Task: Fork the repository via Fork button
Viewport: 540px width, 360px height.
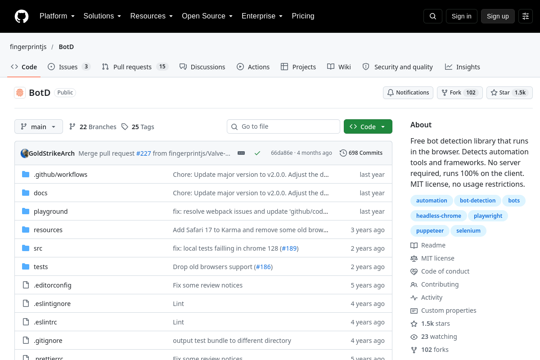Action: click(460, 93)
